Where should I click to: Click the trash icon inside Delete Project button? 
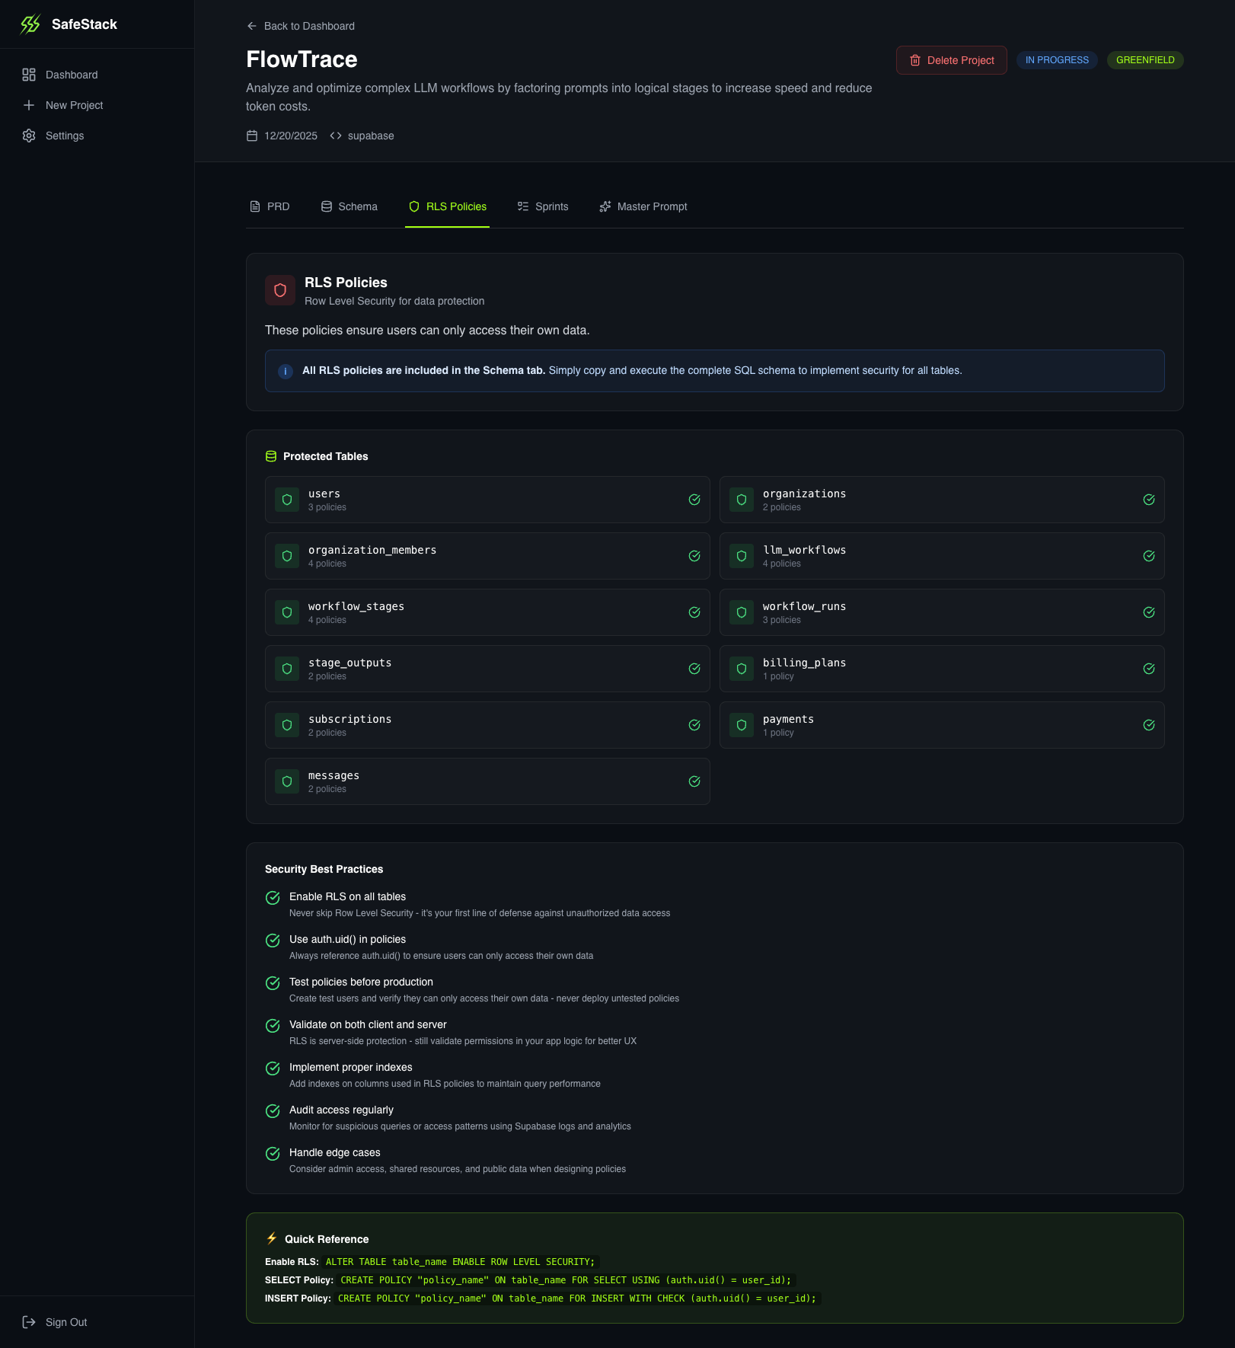[914, 60]
